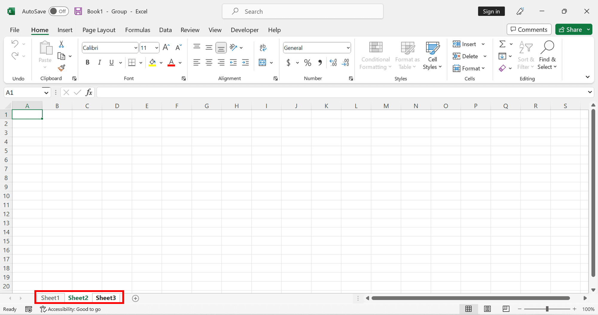Click the Sign in button

(491, 11)
